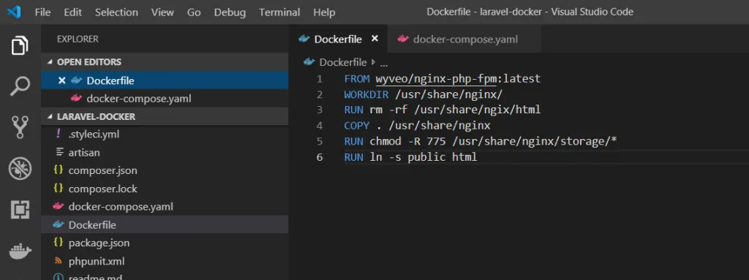Open the Debug view with bug icon
749x280 pixels.
point(20,169)
